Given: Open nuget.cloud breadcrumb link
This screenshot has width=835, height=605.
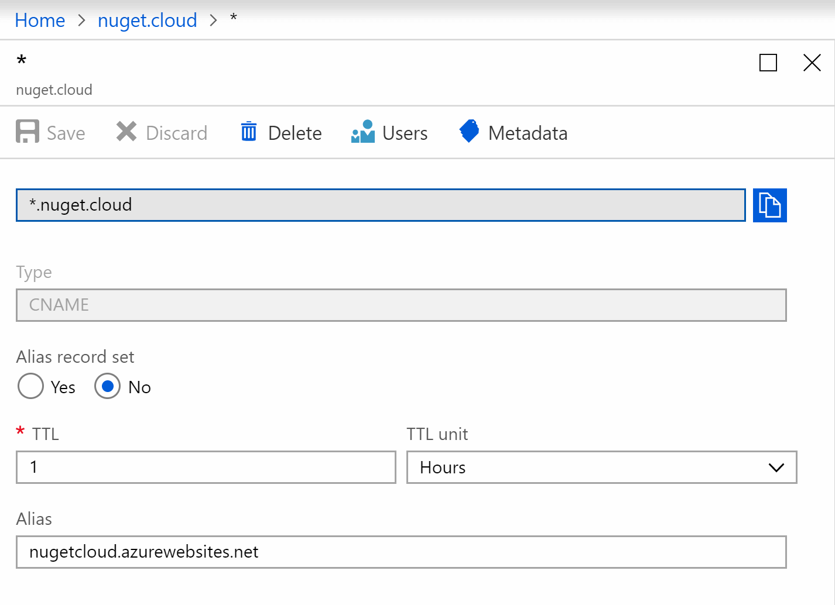Looking at the screenshot, I should click(x=148, y=20).
